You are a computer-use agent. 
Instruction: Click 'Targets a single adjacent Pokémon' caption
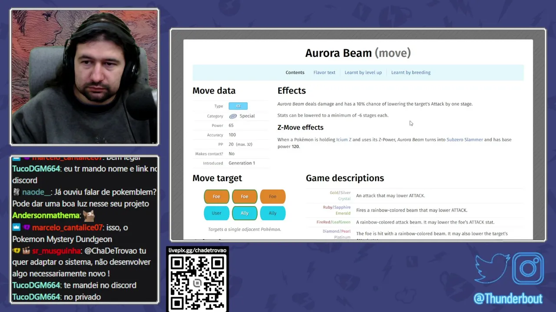[245, 229]
